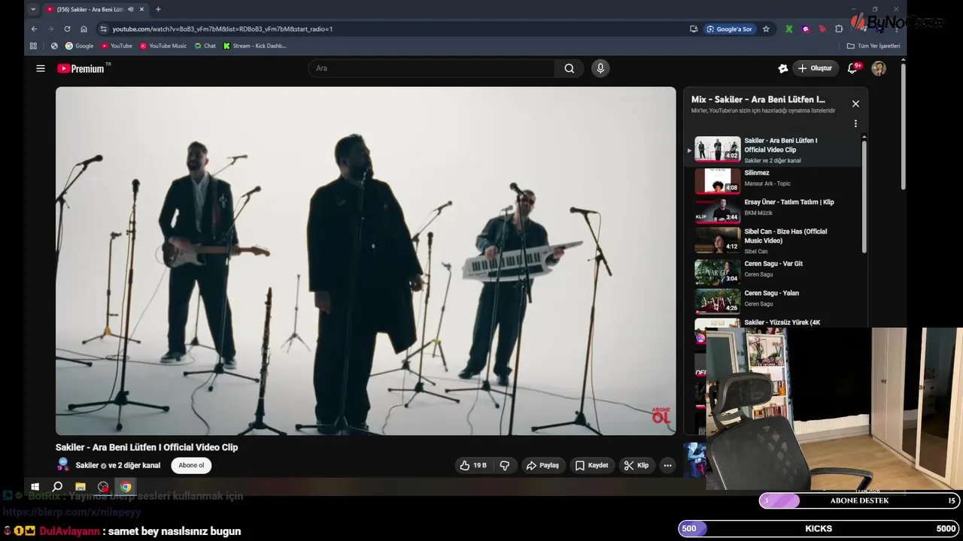Click the video player area
963x541 pixels.
point(366,261)
